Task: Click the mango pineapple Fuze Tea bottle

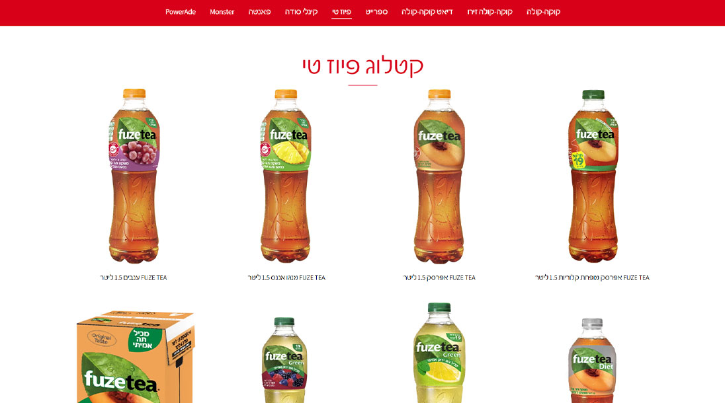Action: [x=286, y=176]
